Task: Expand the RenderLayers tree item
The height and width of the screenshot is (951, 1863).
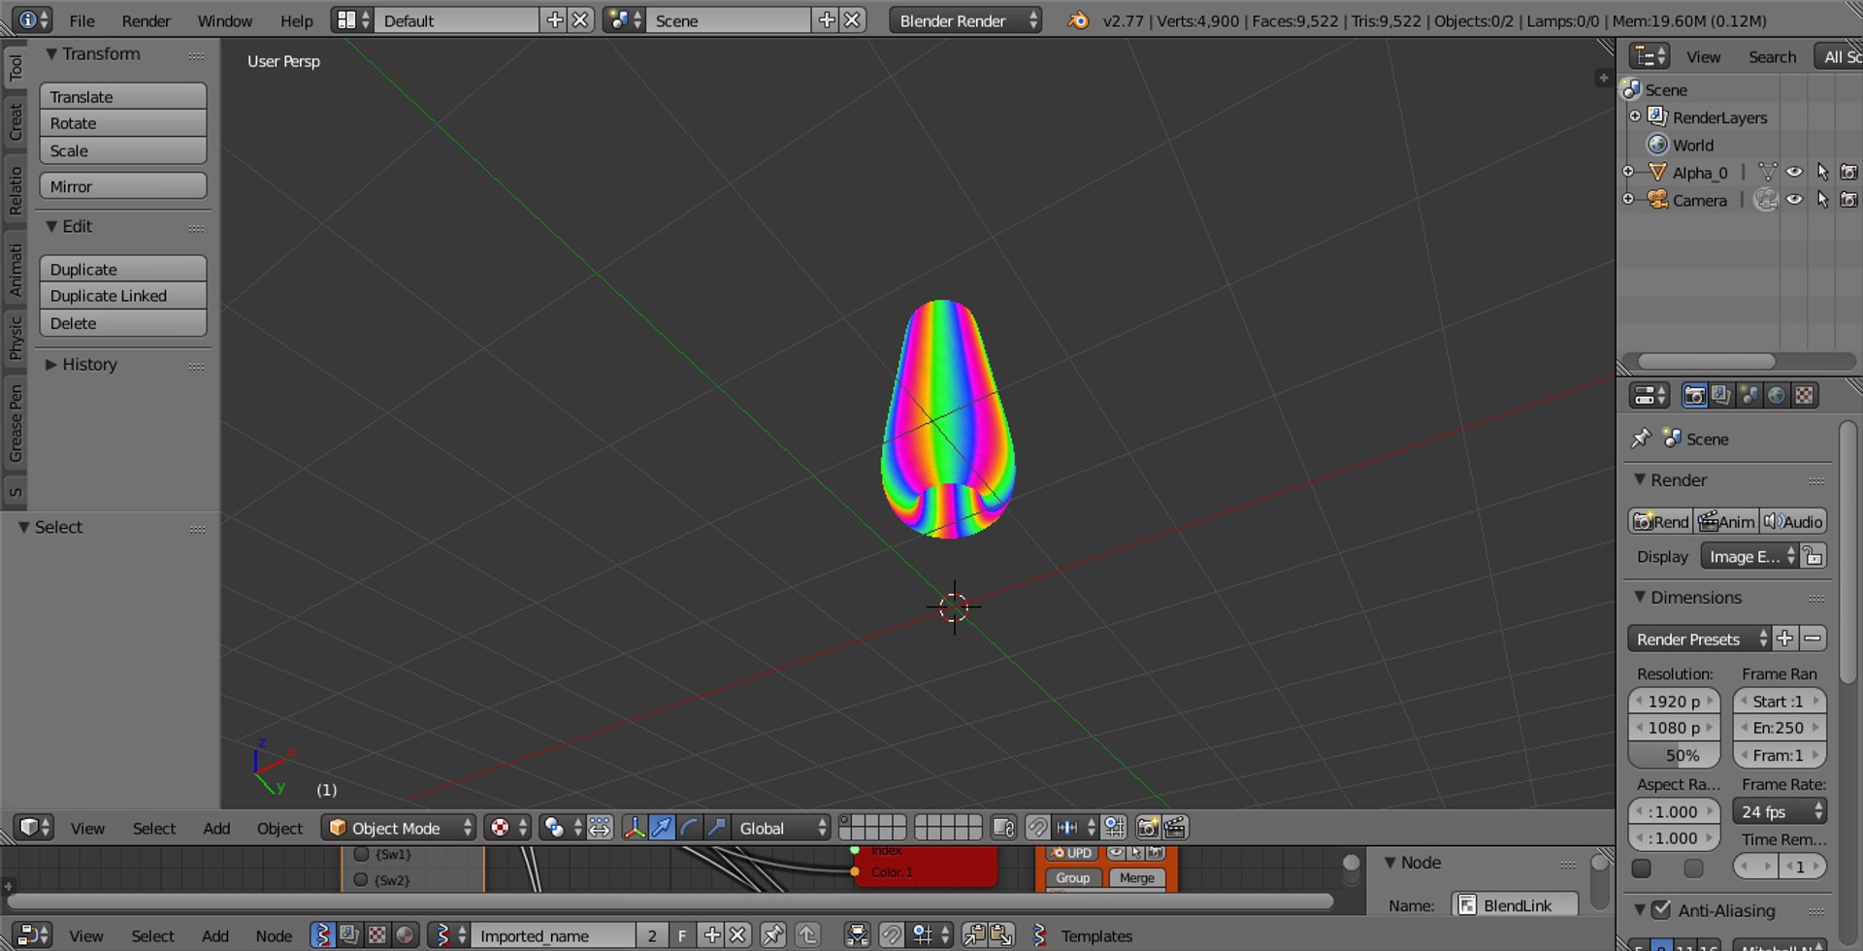Action: (1635, 116)
